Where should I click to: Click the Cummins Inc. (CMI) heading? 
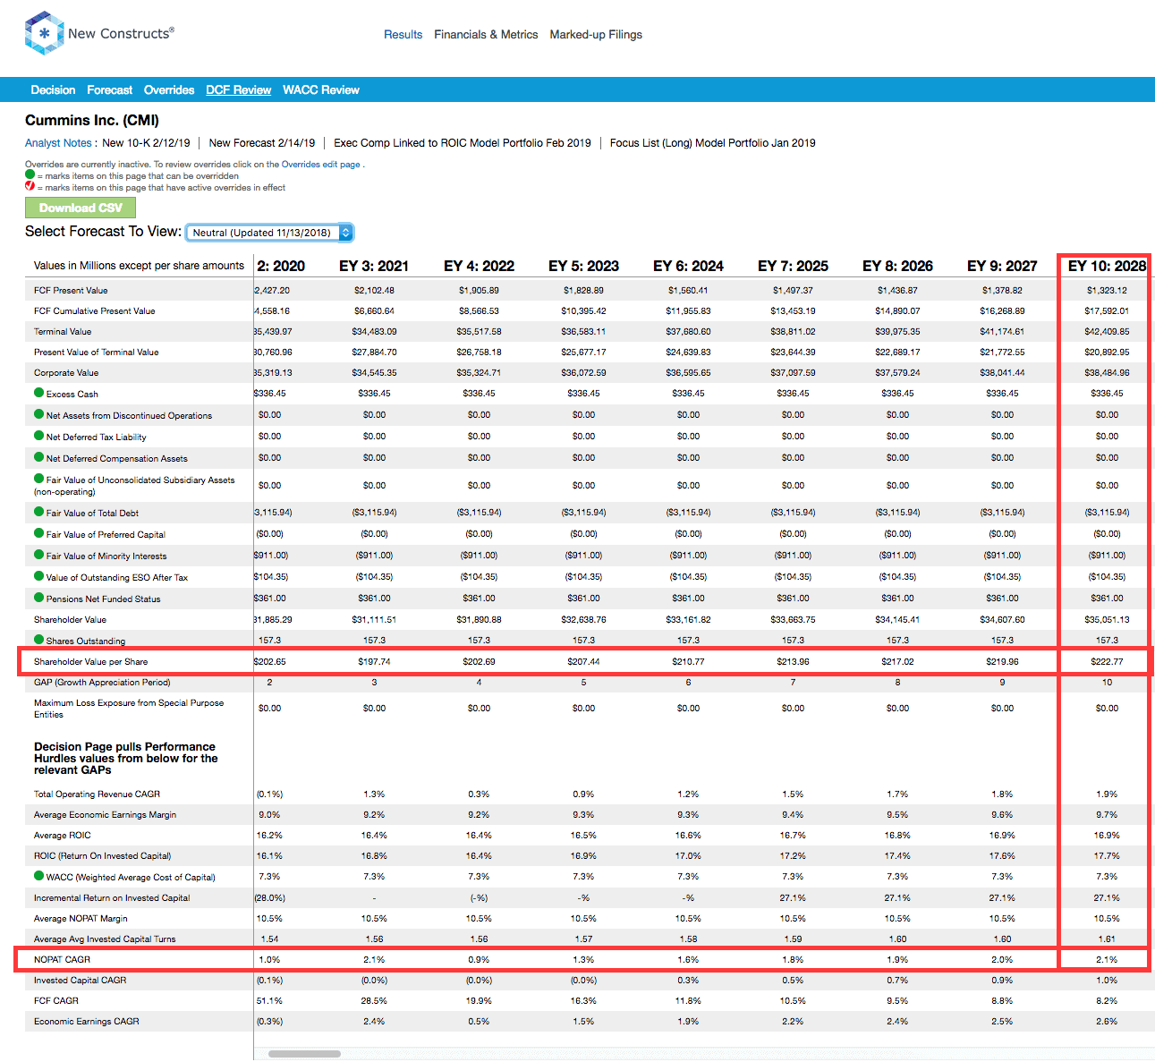pos(92,120)
